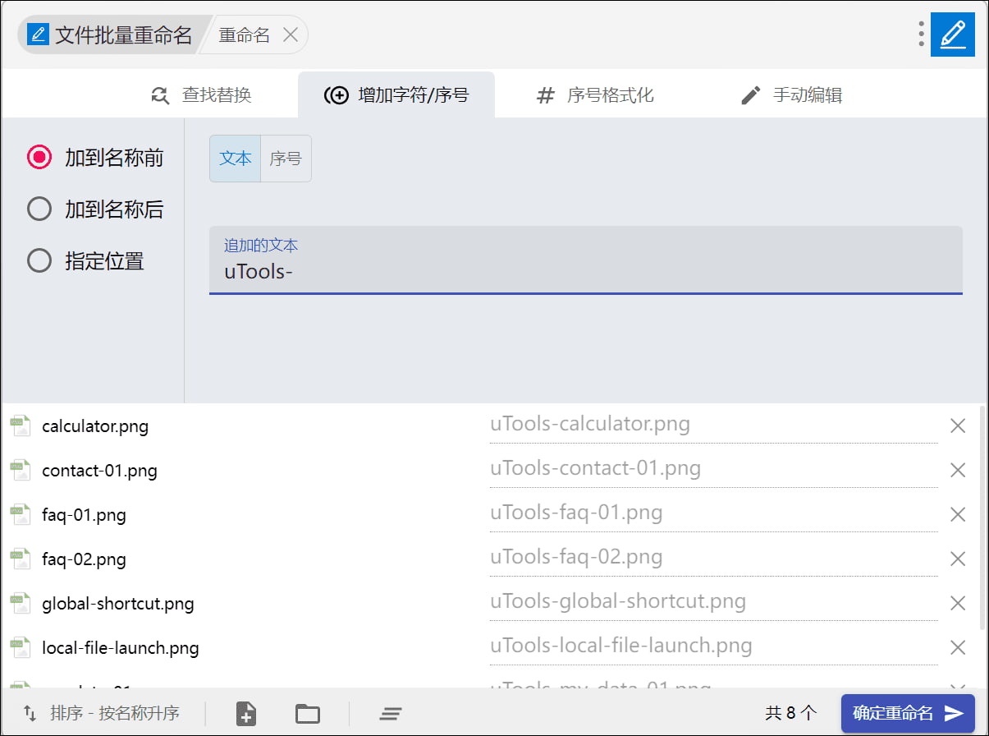989x736 pixels.
Task: Select the 加到名称前 radio option
Action: click(95, 158)
